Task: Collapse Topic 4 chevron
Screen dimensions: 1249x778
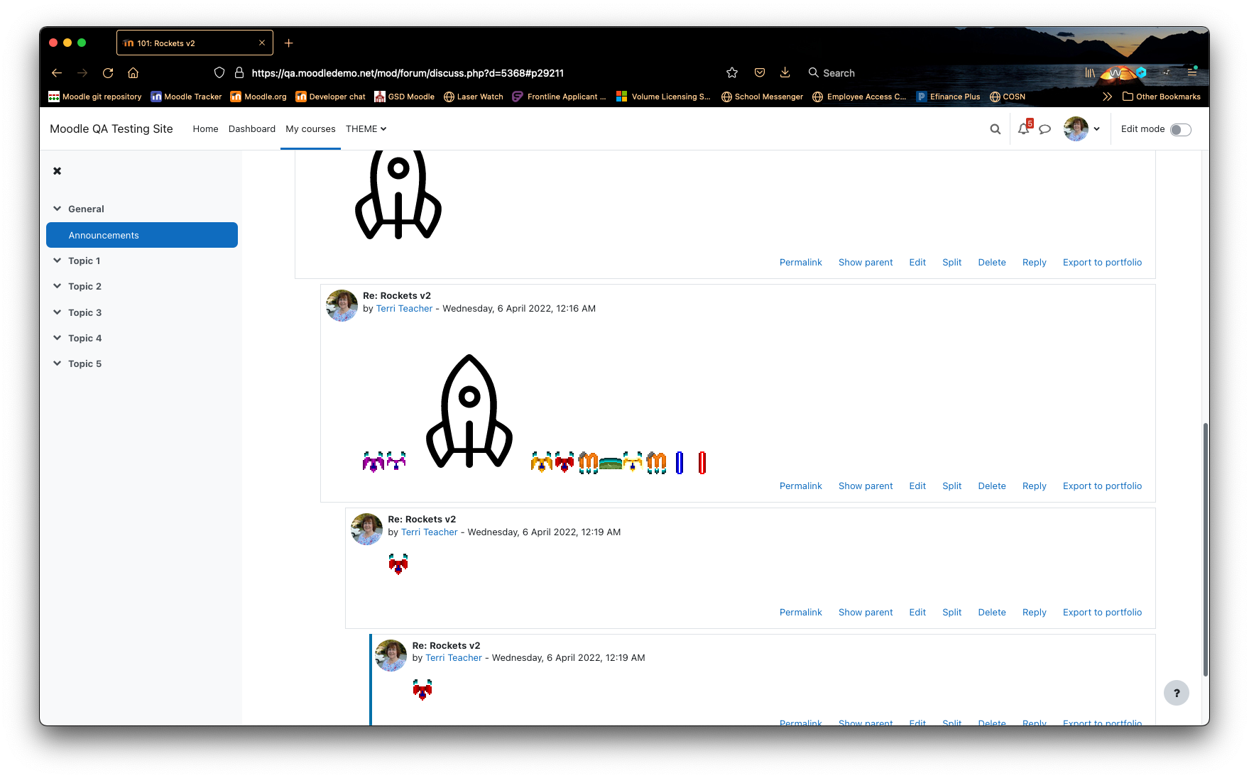Action: pyautogui.click(x=57, y=338)
